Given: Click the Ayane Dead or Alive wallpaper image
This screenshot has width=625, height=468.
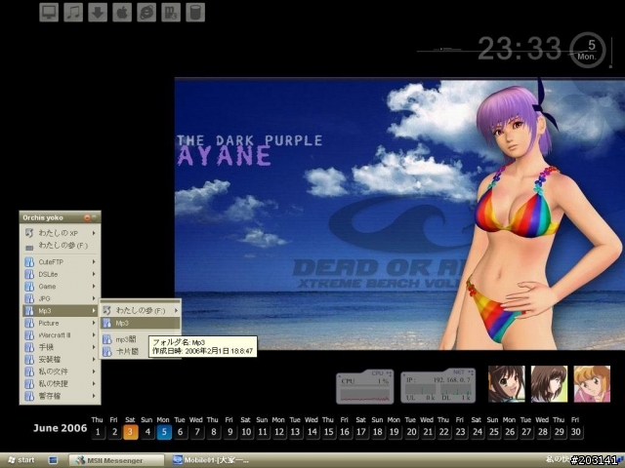Looking at the screenshot, I should coord(399,214).
